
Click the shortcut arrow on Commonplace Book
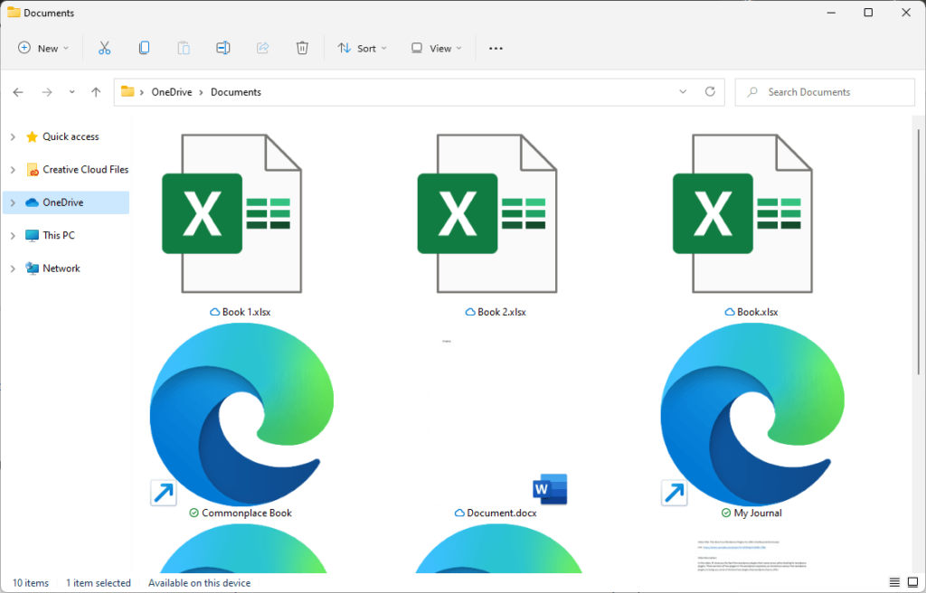coord(164,494)
